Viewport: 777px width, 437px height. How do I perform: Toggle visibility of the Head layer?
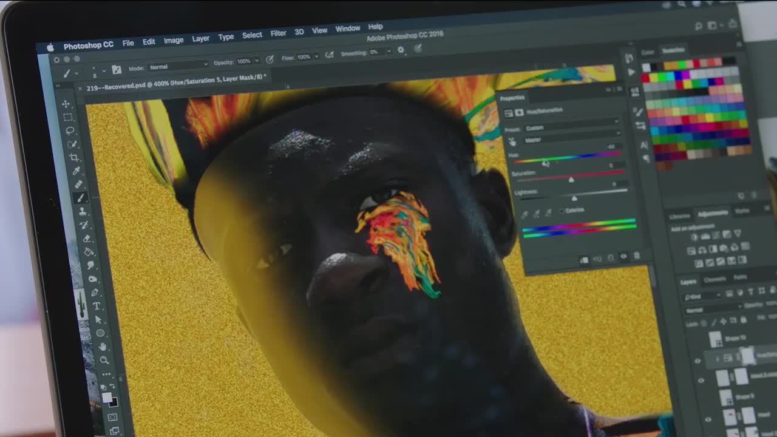[708, 418]
